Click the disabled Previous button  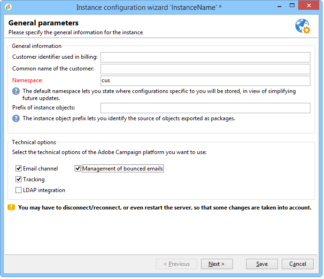[177, 264]
